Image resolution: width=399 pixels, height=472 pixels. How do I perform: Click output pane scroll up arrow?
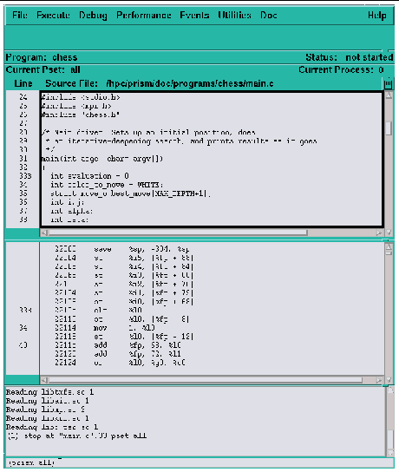pos(390,390)
